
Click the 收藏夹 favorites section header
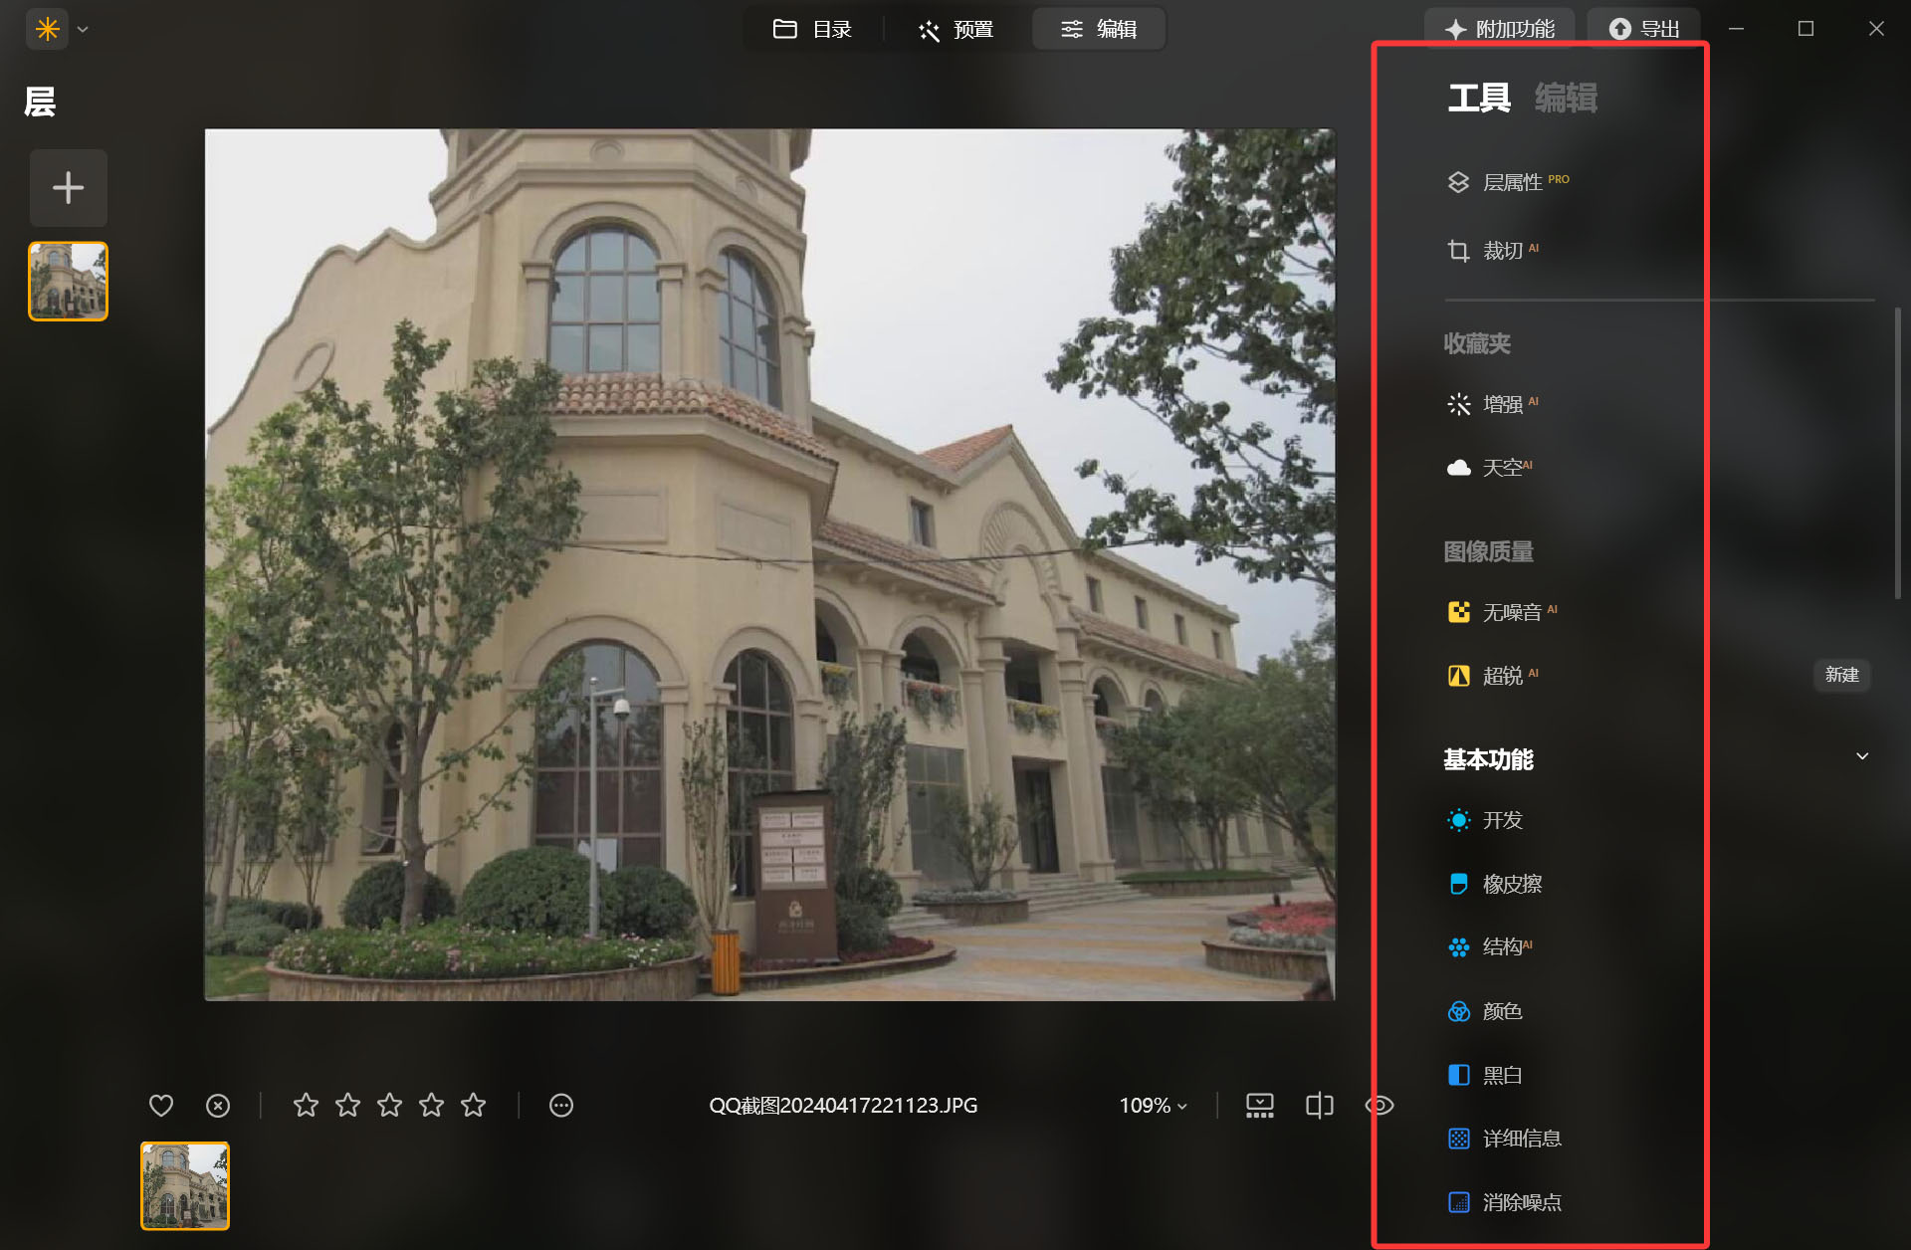[1477, 343]
